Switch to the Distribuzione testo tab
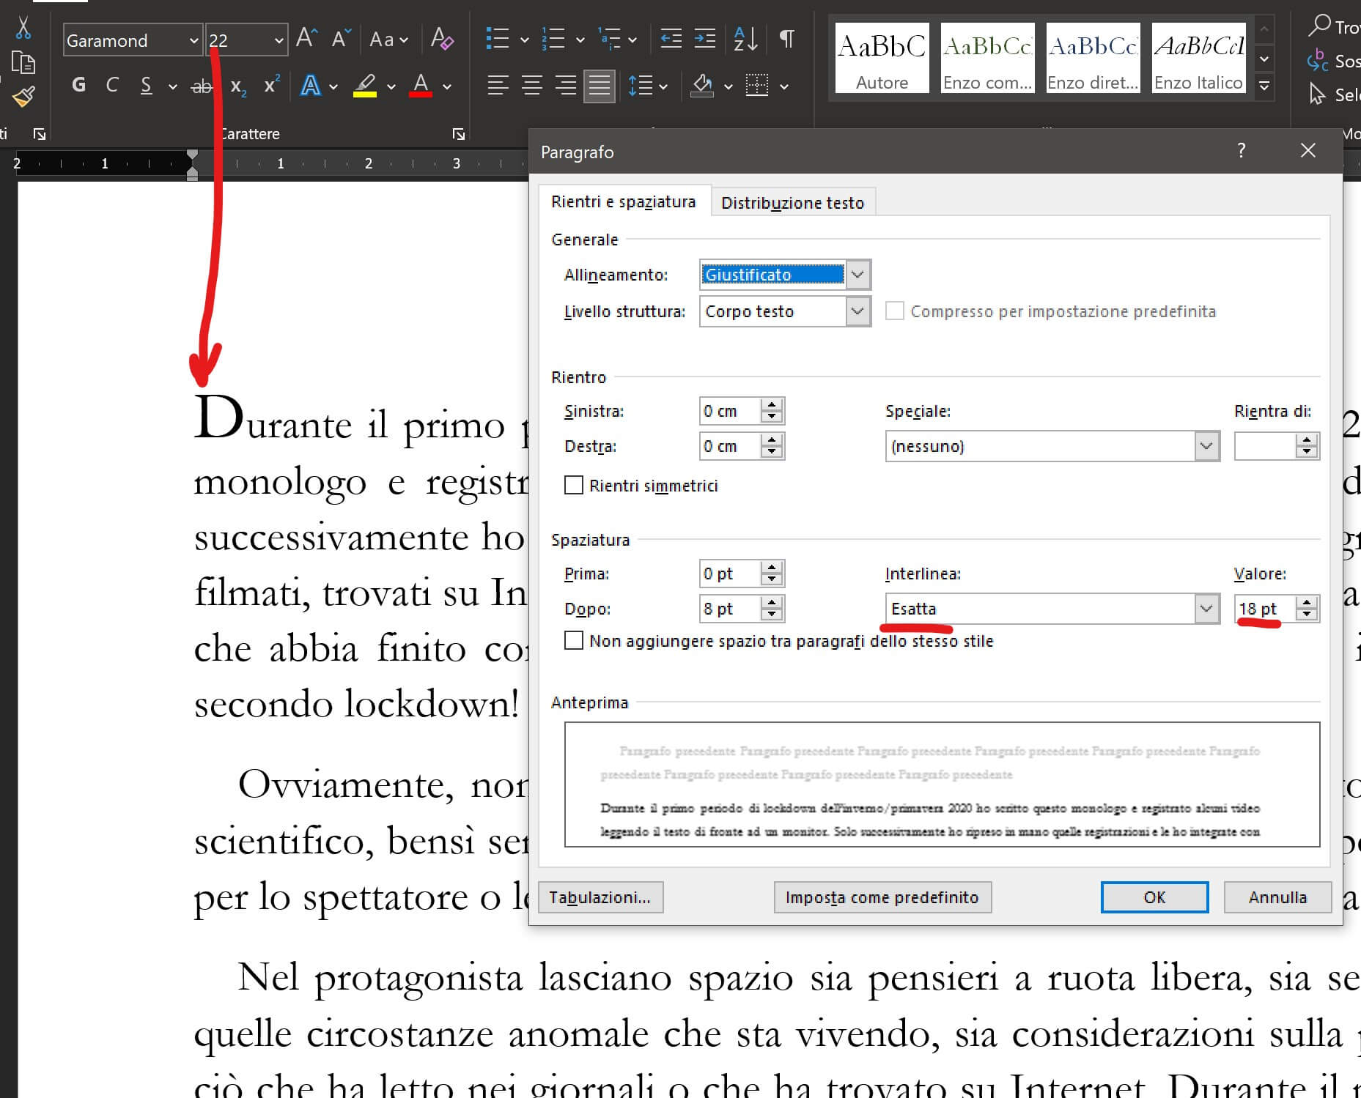The image size is (1361, 1098). 792,203
